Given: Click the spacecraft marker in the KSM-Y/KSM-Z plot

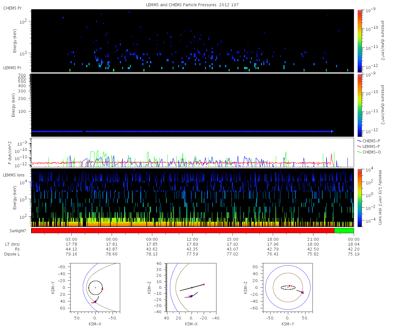Looking at the screenshot, I should (x=302, y=292).
